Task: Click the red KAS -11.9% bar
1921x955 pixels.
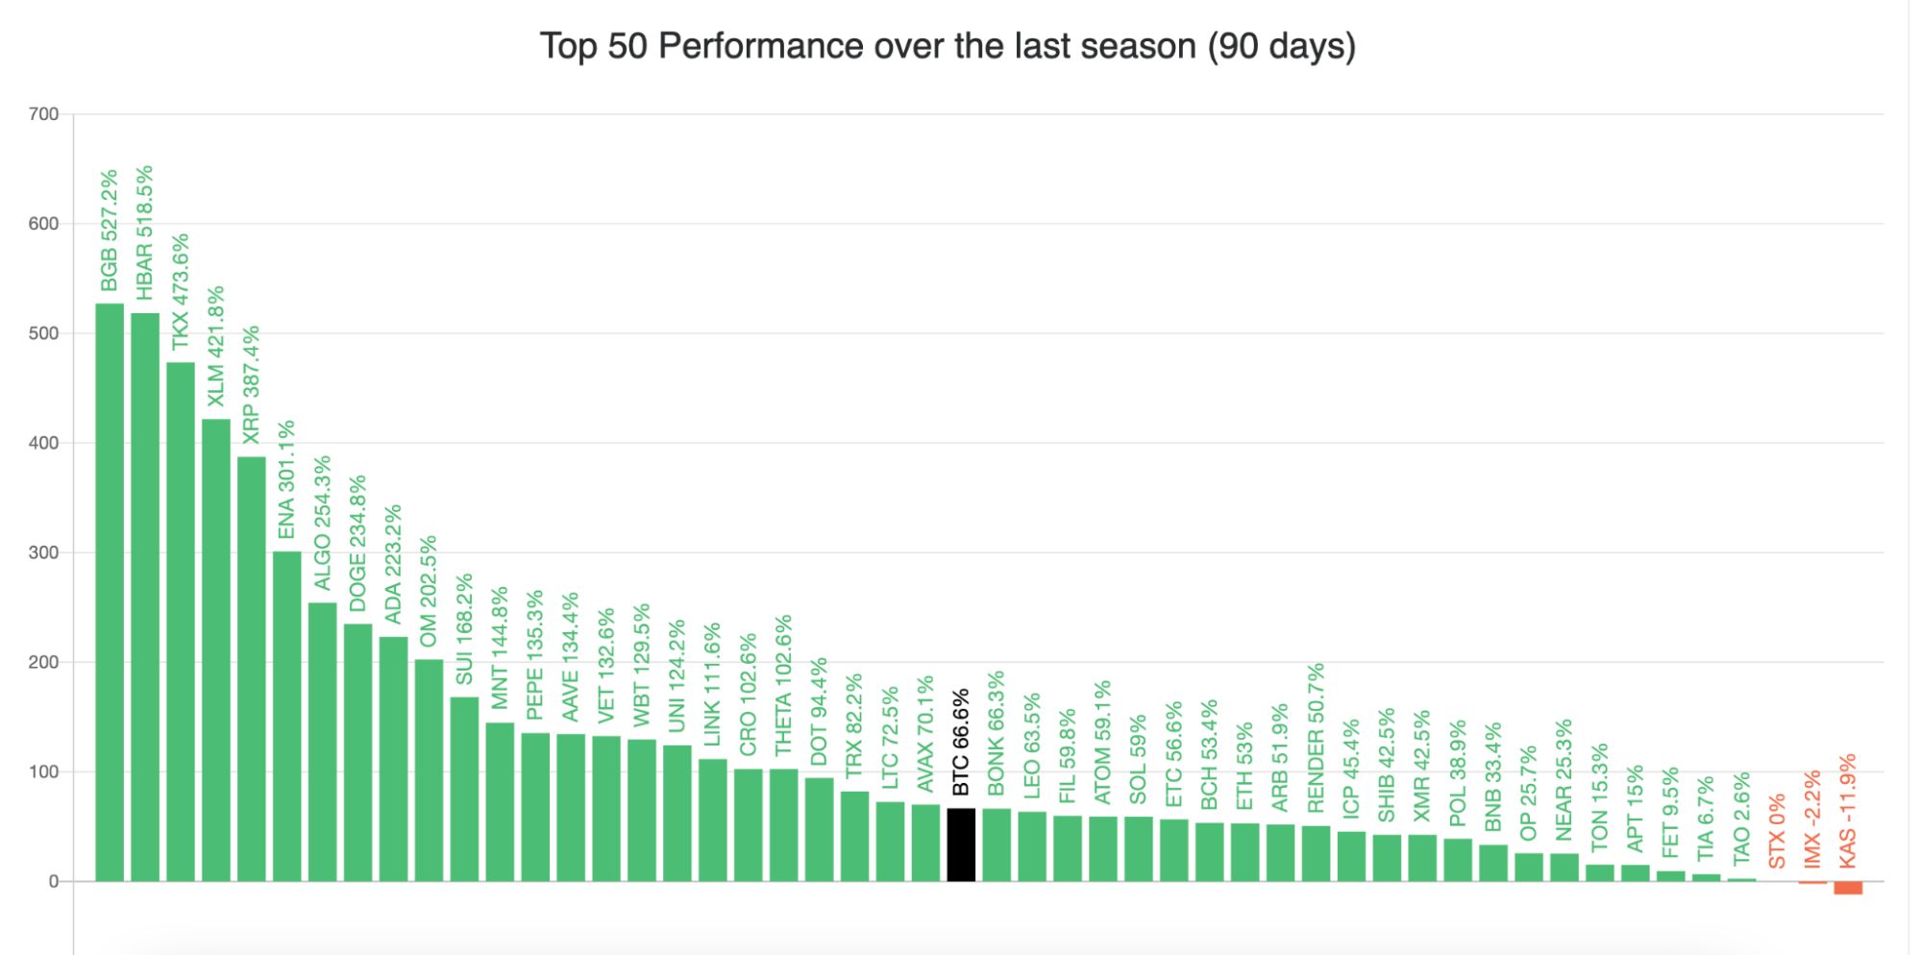Action: pyautogui.click(x=1848, y=888)
